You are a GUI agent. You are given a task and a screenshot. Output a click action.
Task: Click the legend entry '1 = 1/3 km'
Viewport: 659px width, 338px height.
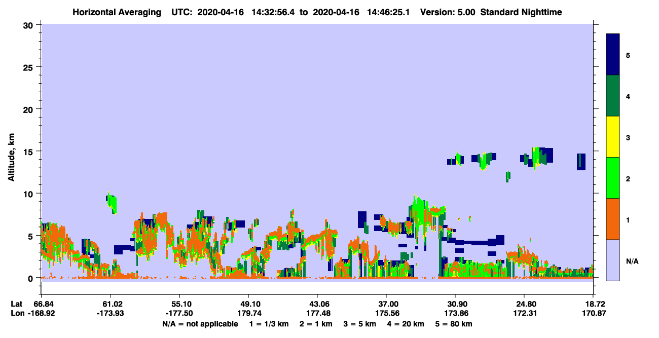coord(269,324)
